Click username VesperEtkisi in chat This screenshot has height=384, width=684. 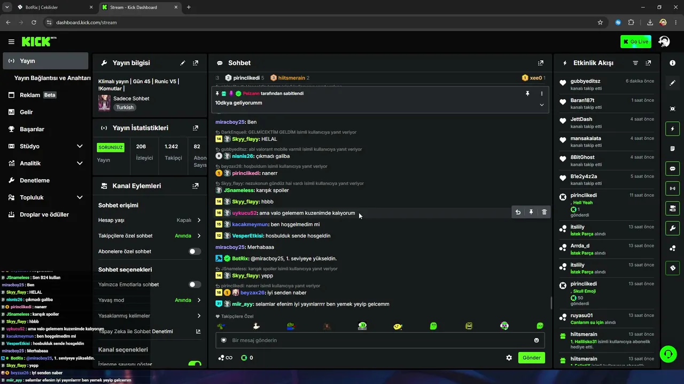coord(247,236)
